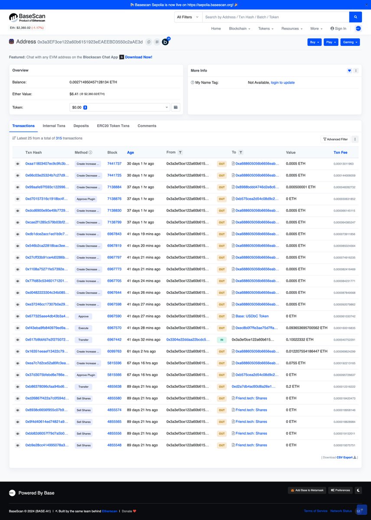Click the heart icon in More Info
371x520 pixels.
pos(349,71)
